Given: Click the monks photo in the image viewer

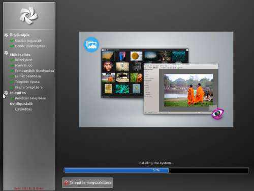Looking at the screenshot, I should 188,90.
